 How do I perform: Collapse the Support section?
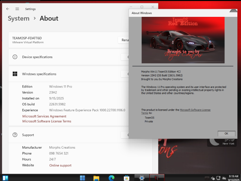125,135
